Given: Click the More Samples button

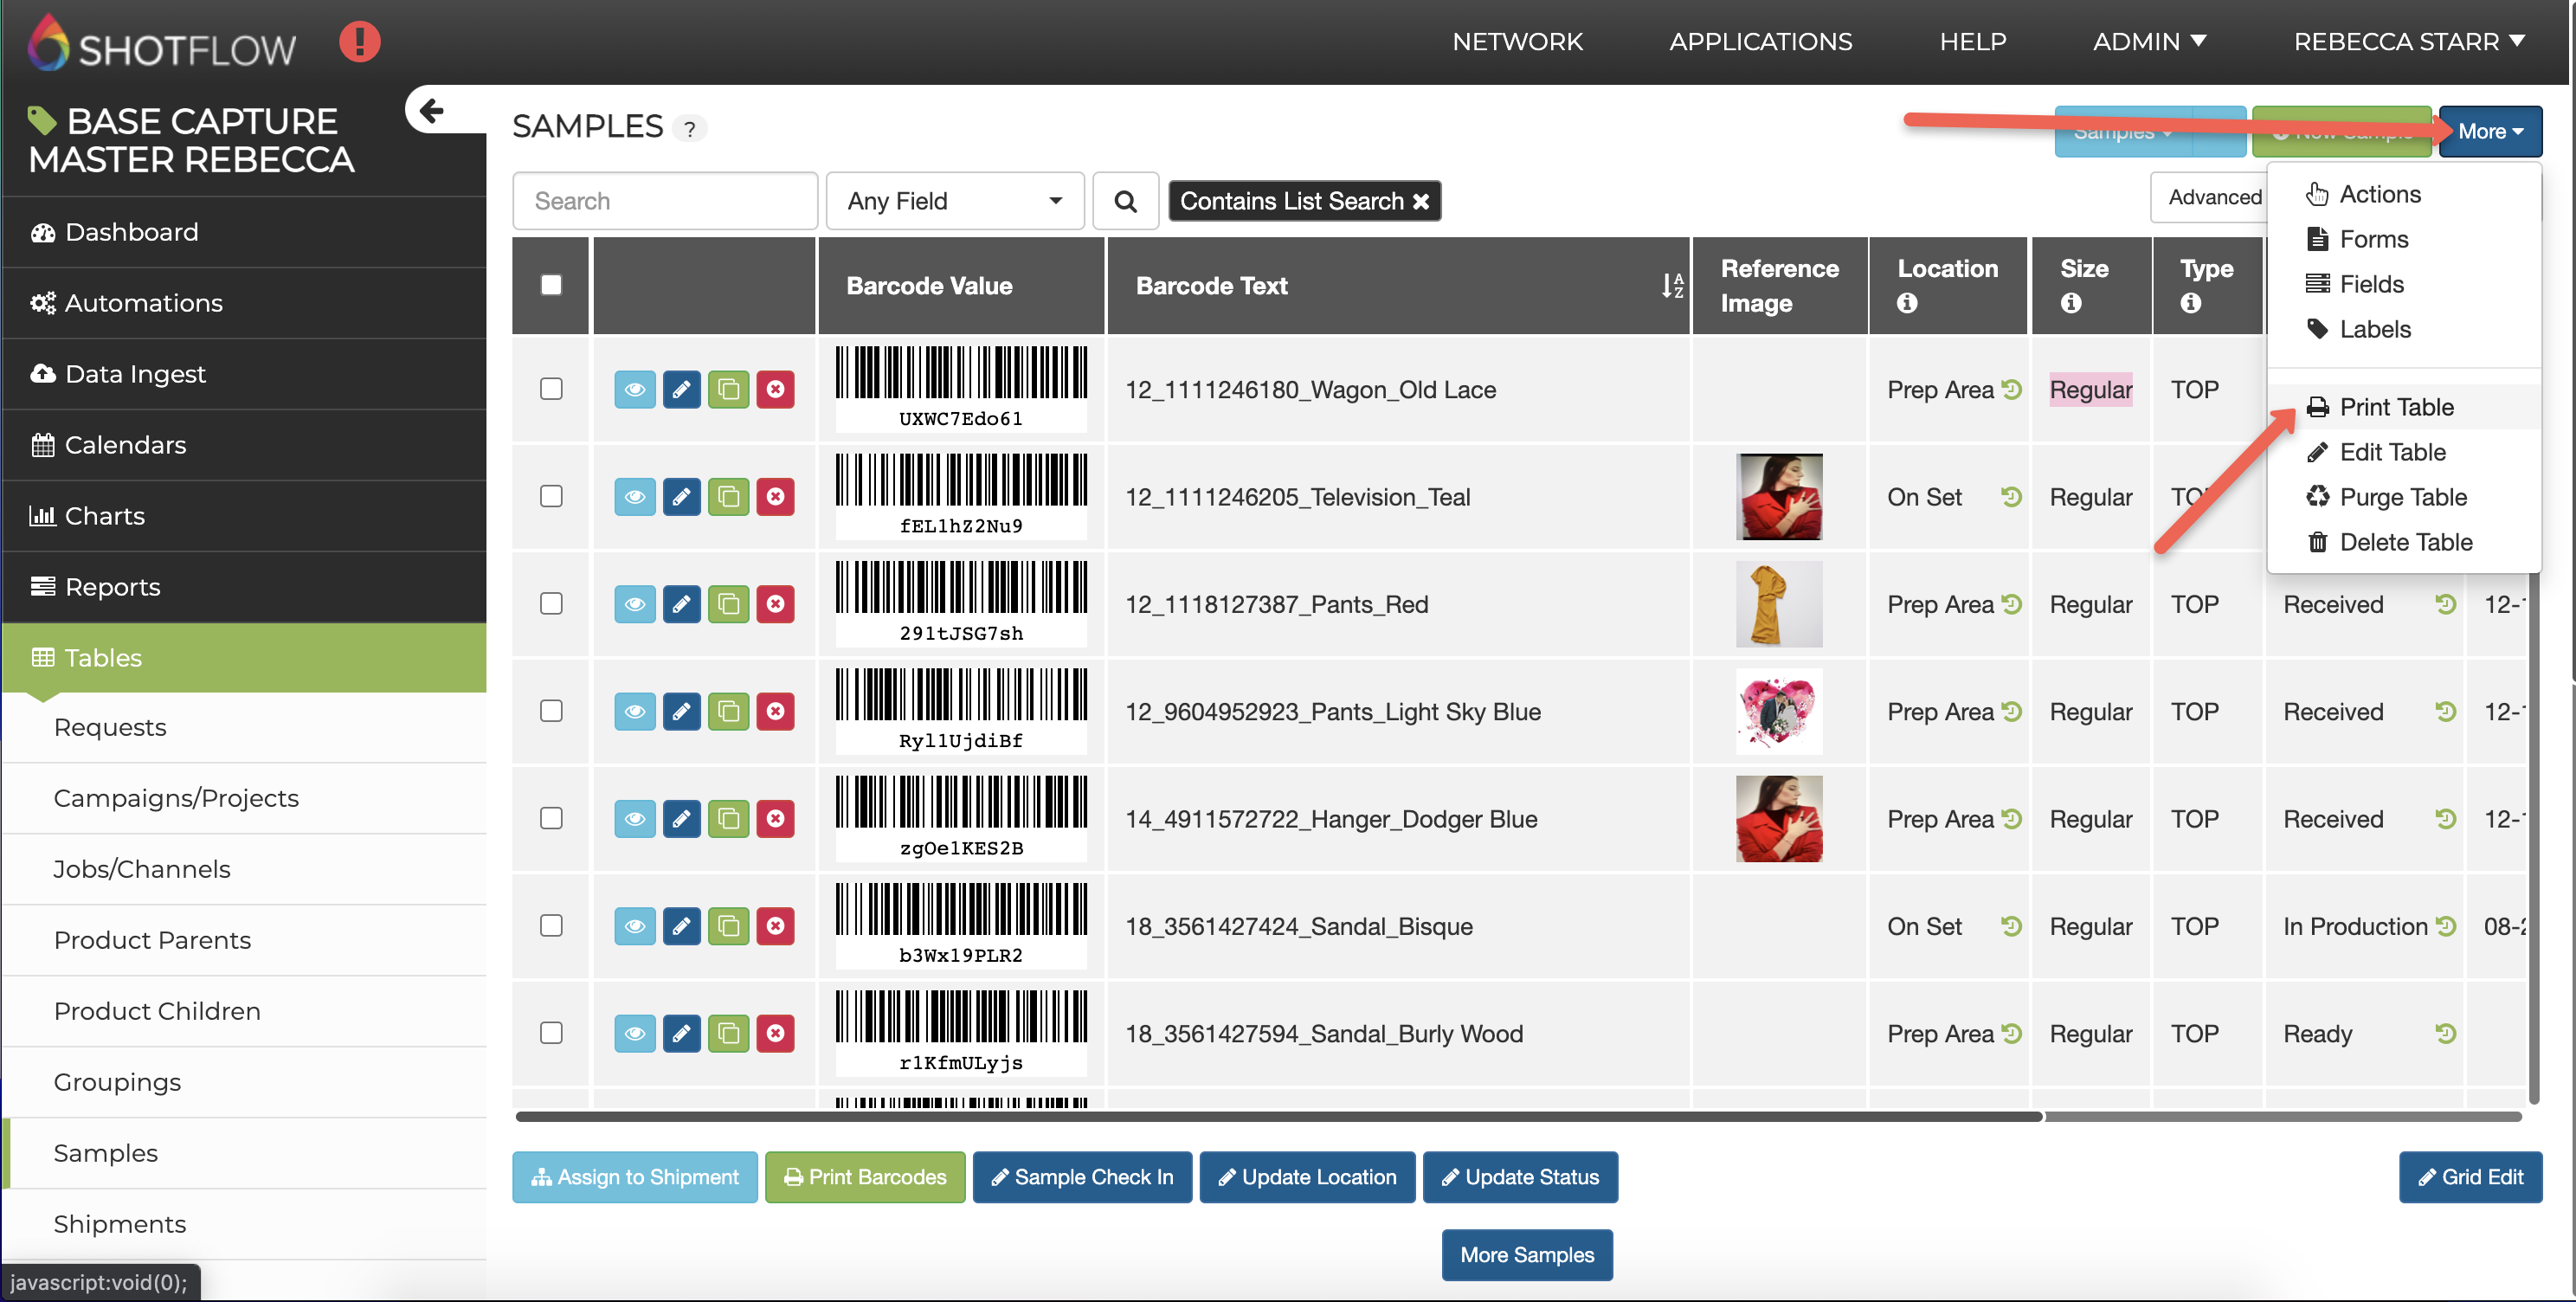Looking at the screenshot, I should tap(1526, 1255).
